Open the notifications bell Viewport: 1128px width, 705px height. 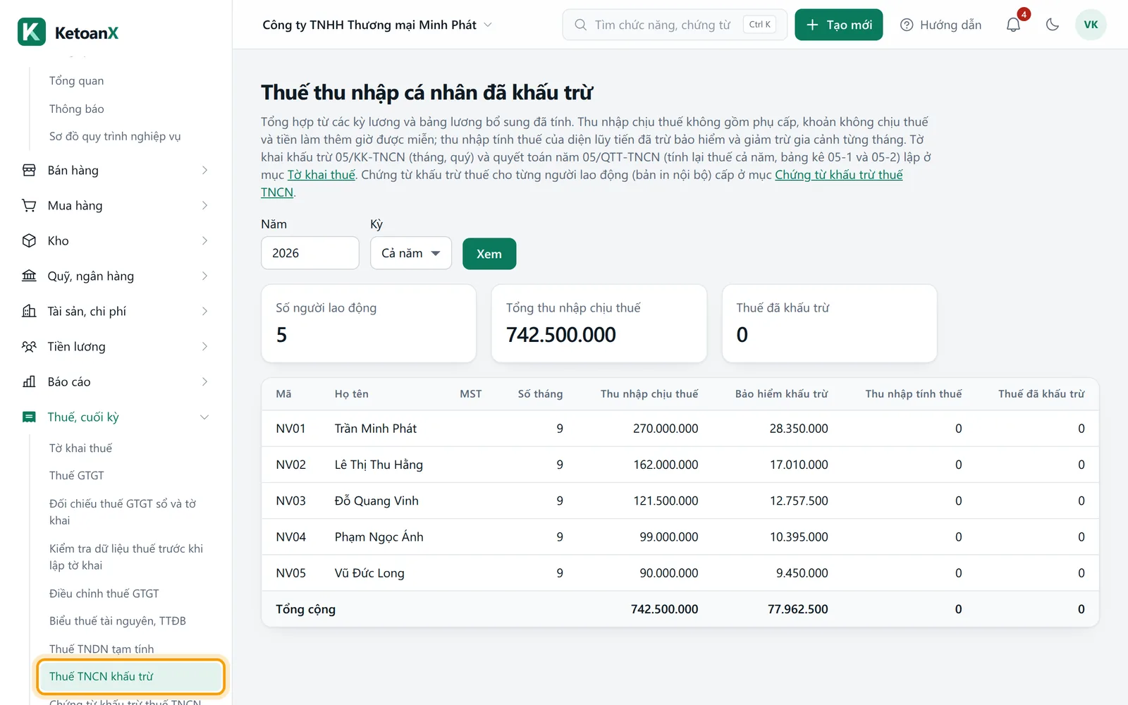click(1013, 25)
